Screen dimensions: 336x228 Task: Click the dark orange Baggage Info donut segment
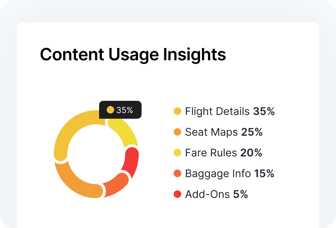(117, 184)
